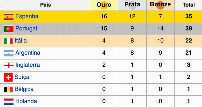Click the Belgium flag icon
Viewport: 202px width, 107px height.
click(8, 90)
